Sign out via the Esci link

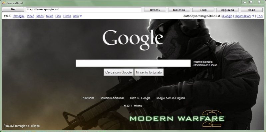[260, 16]
